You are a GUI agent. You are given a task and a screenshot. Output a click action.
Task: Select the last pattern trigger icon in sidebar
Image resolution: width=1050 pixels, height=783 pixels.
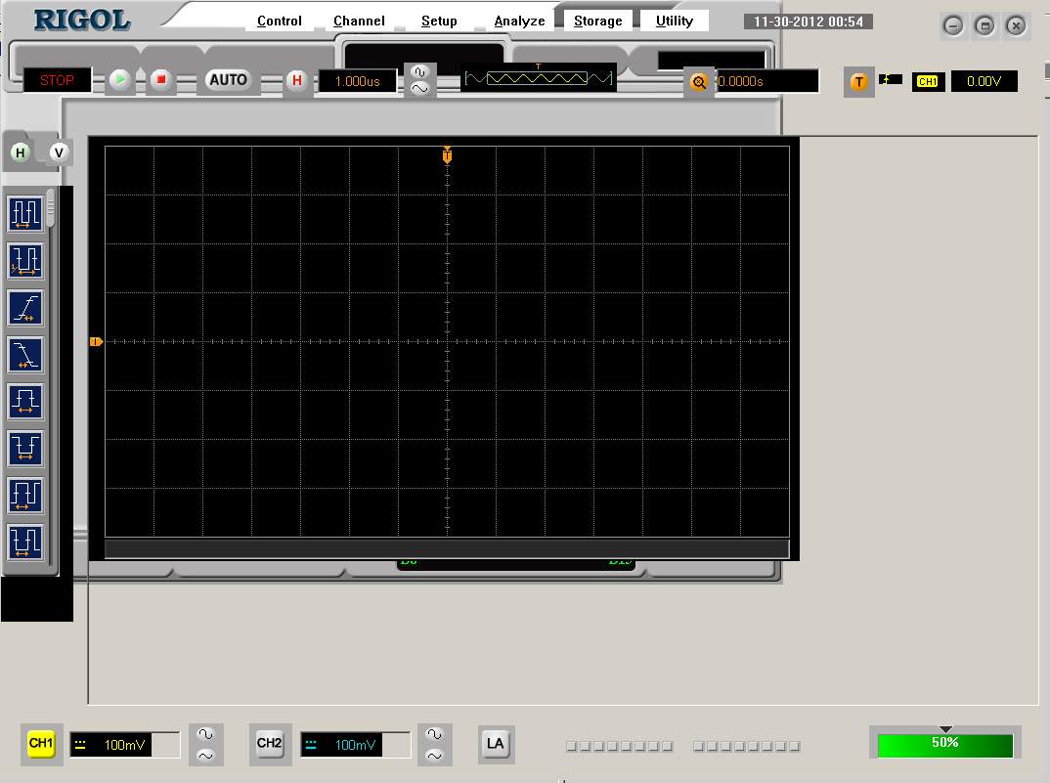coord(24,543)
